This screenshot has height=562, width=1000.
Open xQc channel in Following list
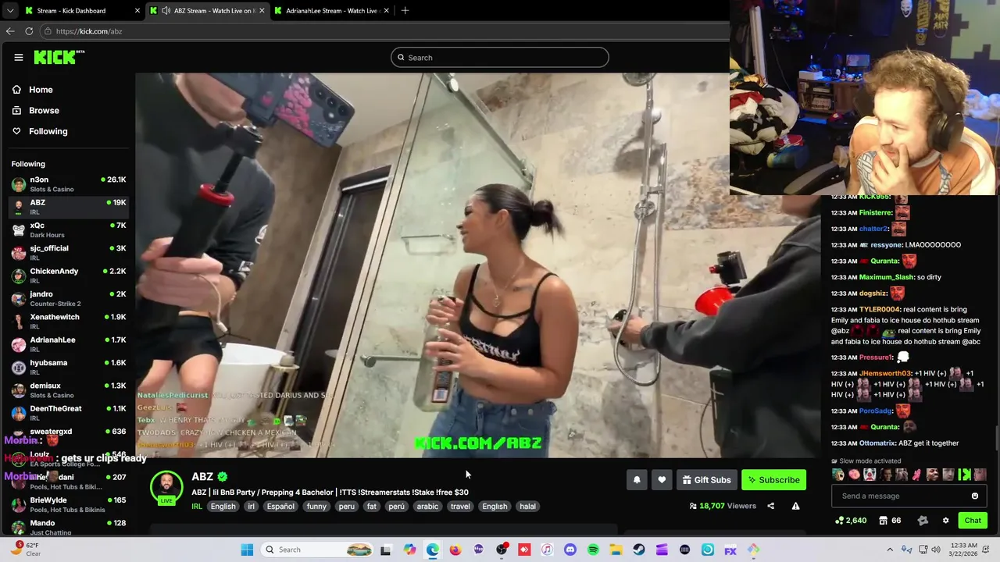(x=68, y=229)
